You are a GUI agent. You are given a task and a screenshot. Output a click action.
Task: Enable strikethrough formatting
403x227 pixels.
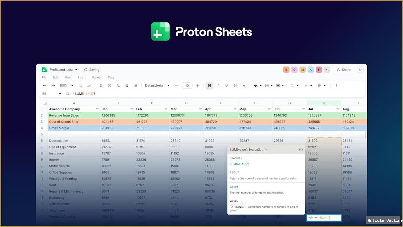235,85
